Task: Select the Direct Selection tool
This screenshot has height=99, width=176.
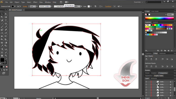Action: click(6, 14)
